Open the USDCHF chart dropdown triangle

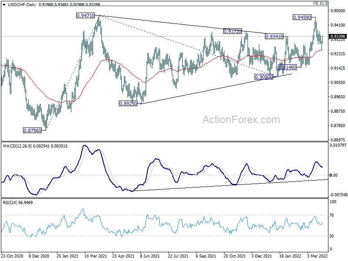coord(4,5)
